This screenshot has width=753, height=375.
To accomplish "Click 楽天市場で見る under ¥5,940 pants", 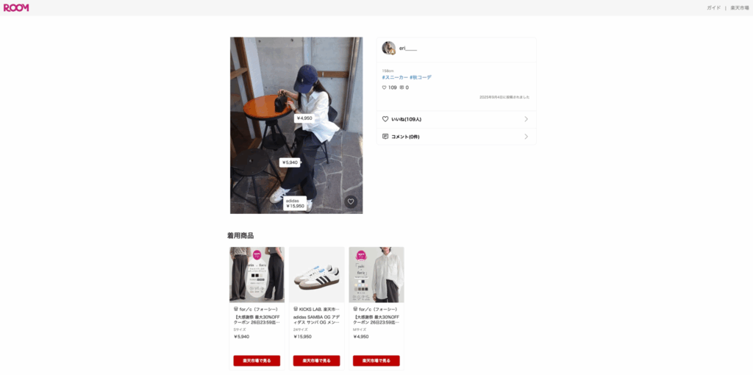I will (257, 360).
